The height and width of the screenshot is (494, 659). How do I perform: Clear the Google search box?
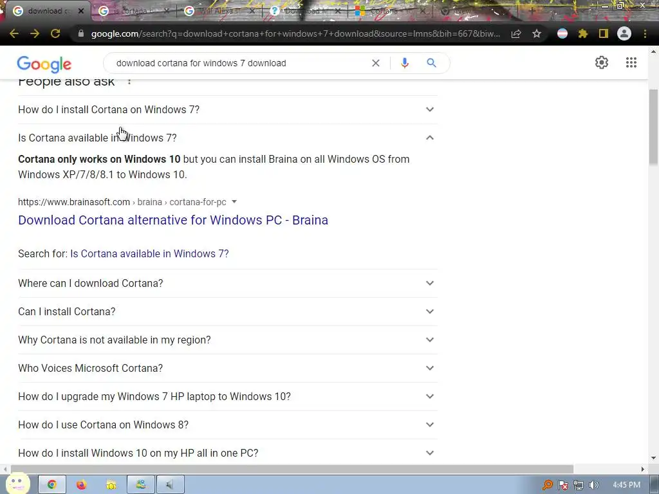[376, 63]
